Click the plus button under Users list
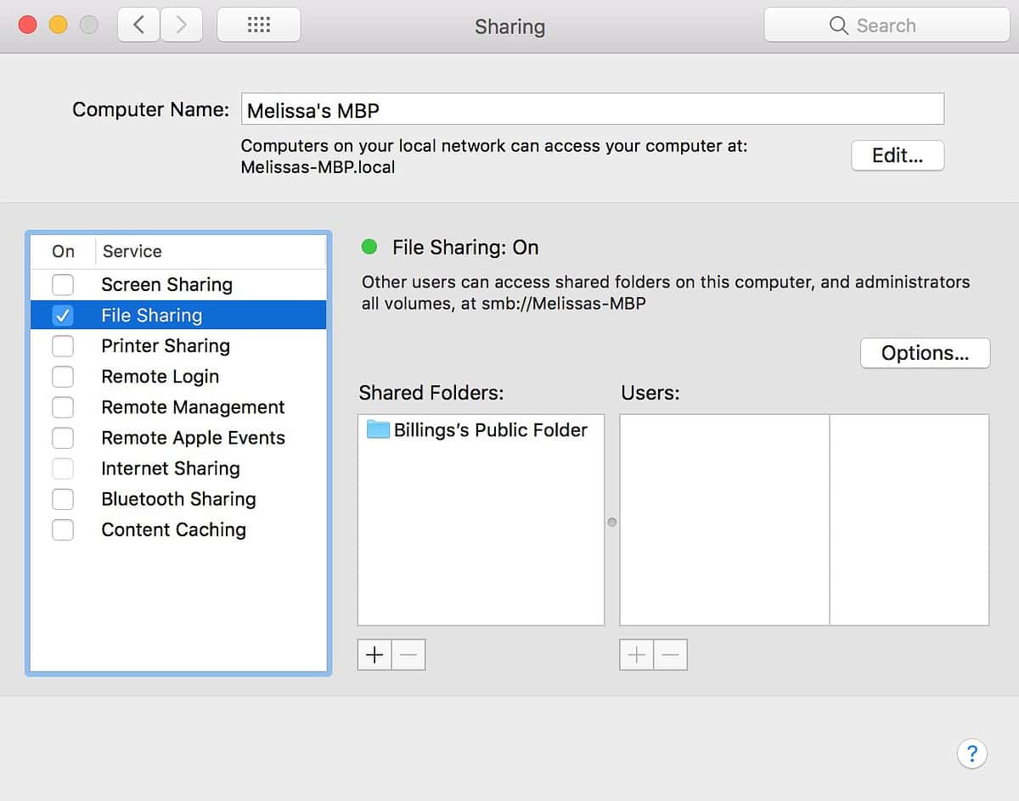1019x801 pixels. pos(637,655)
